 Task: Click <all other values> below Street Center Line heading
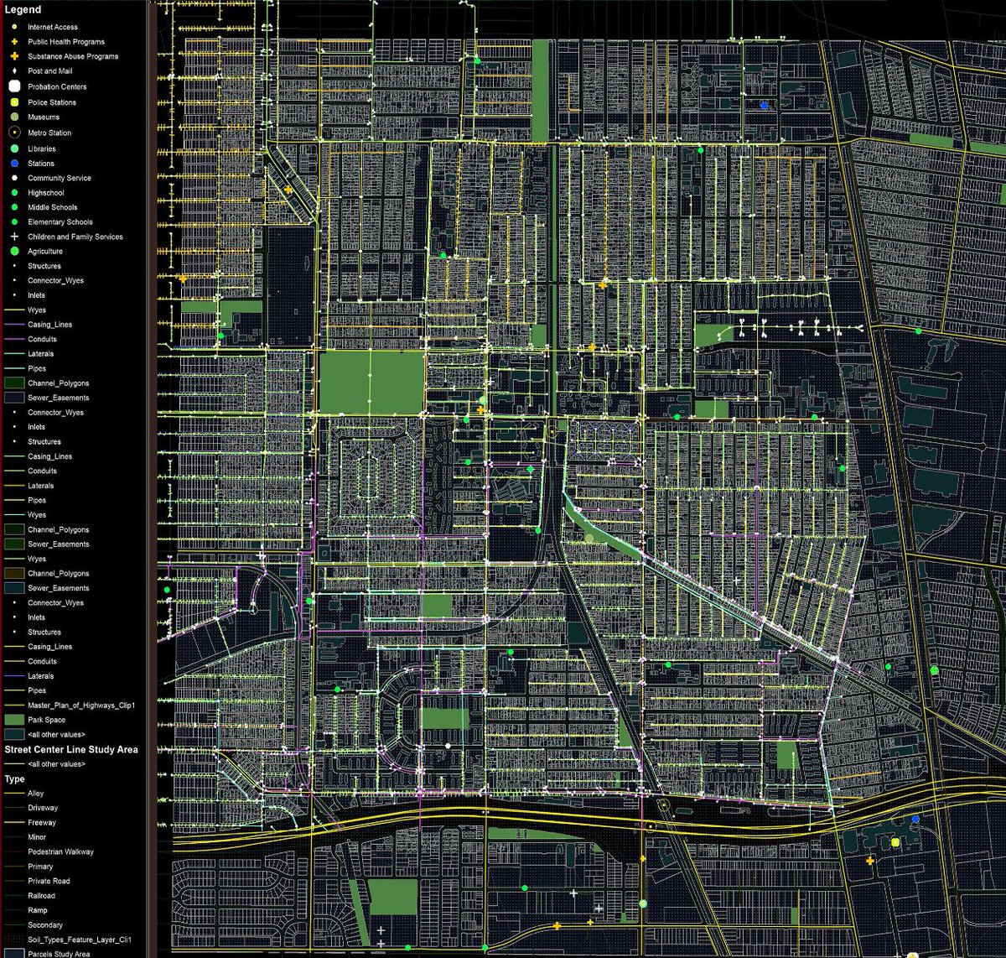(56, 764)
